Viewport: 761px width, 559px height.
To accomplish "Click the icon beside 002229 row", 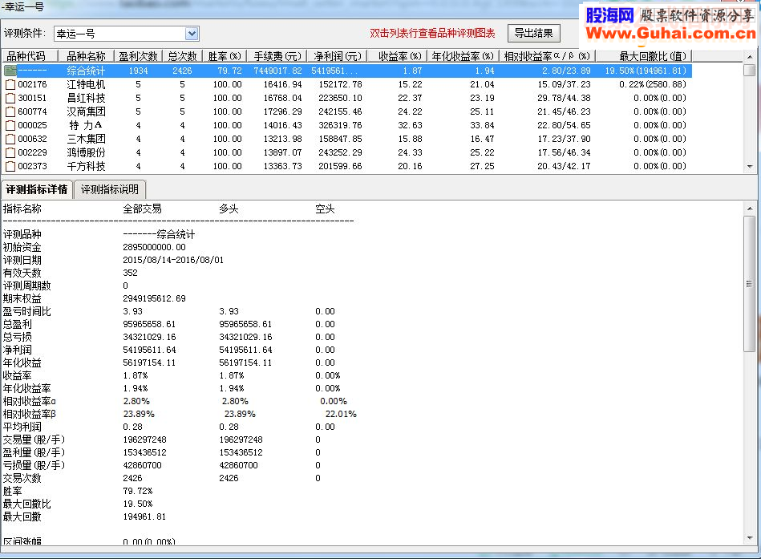I will (x=10, y=152).
